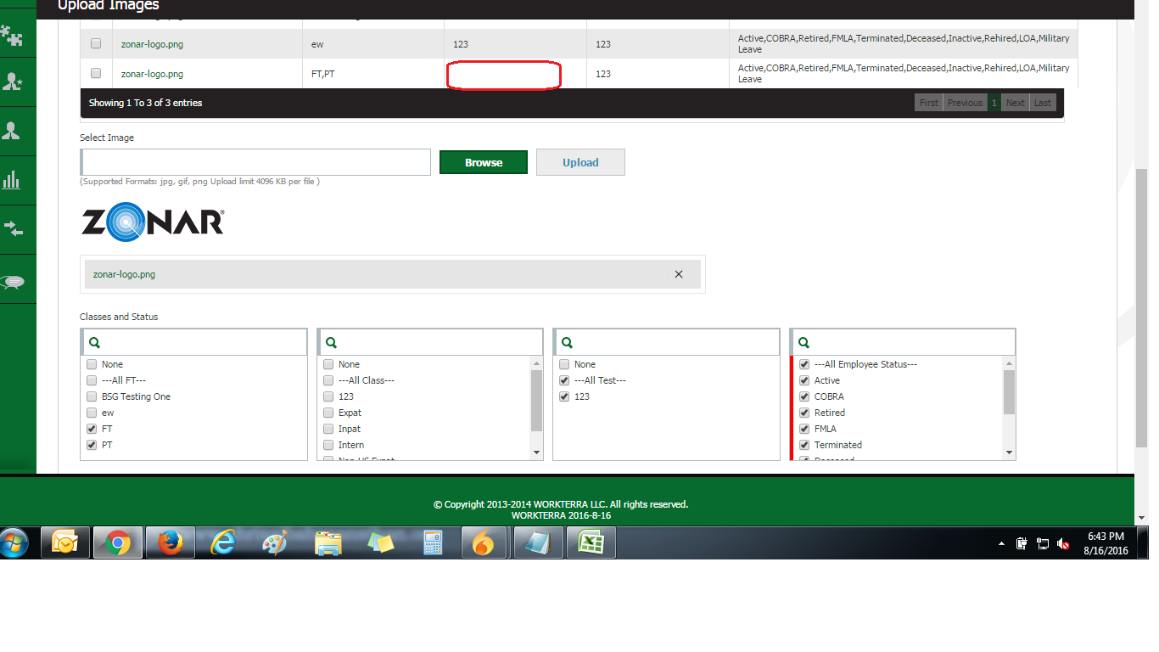Launch Firefox from the taskbar
This screenshot has height=652, width=1159.
click(x=170, y=542)
